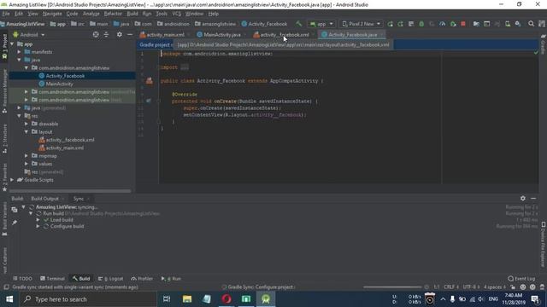This screenshot has height=307, width=547.
Task: Open the Terminal tool window
Action: tap(52, 279)
